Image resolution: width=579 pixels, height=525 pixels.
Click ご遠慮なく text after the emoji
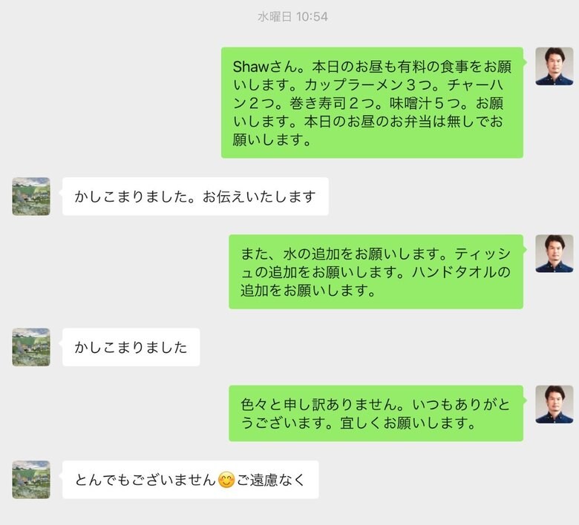click(x=271, y=480)
